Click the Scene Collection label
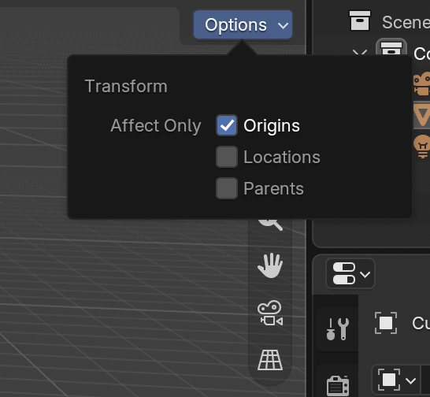Screen dimensions: 430x397 tap(406, 23)
